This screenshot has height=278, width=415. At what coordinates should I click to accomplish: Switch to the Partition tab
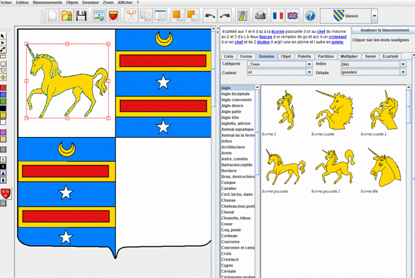(x=326, y=57)
